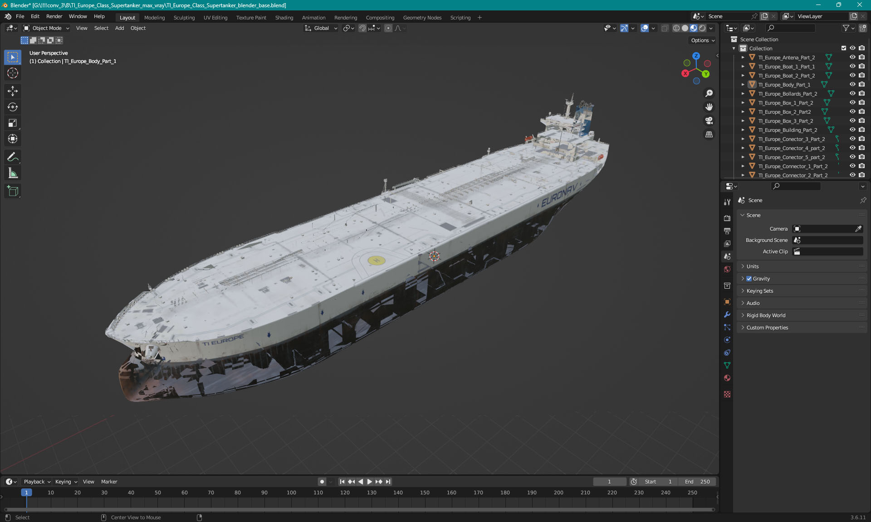The width and height of the screenshot is (871, 522).
Task: Activate the Cursor tool
Action: coord(13,73)
